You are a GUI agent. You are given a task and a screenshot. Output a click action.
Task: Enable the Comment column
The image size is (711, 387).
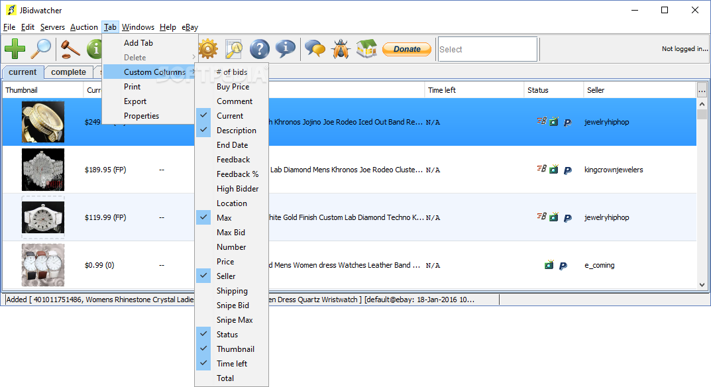tap(232, 101)
